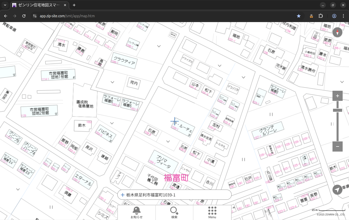
Task: Open the browser extensions puzzle icon
Action: [321, 16]
